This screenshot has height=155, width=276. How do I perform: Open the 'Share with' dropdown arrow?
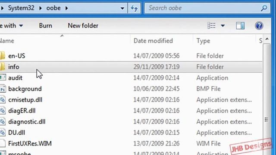(21, 26)
